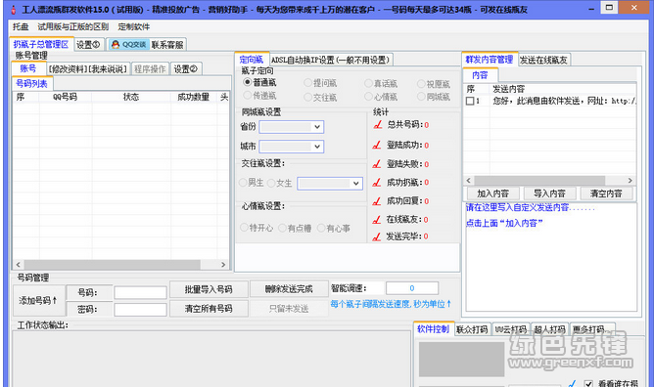Select the 内容 tab

click(480, 75)
